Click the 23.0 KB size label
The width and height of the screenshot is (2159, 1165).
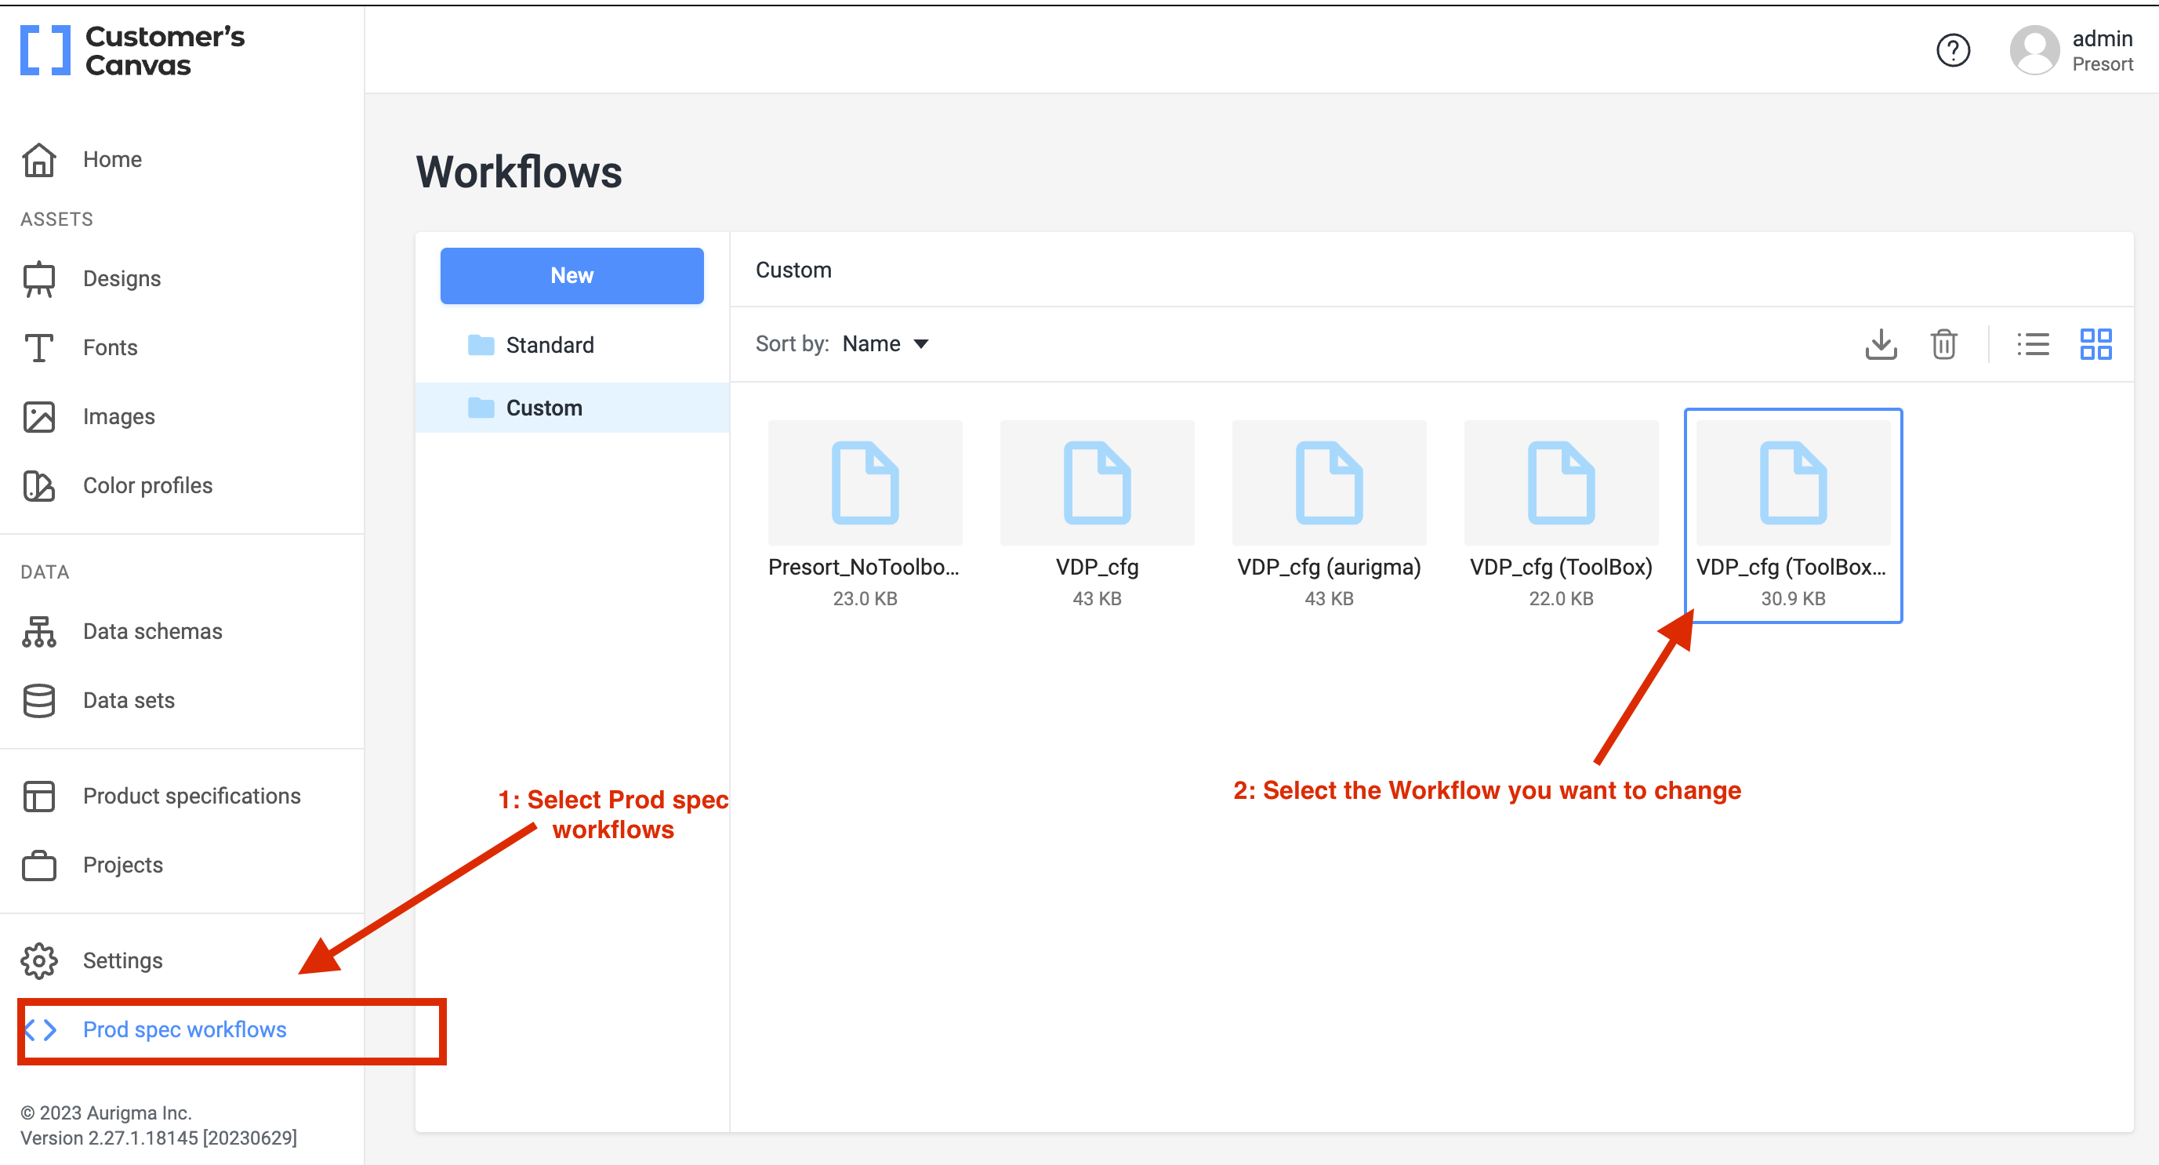864,598
